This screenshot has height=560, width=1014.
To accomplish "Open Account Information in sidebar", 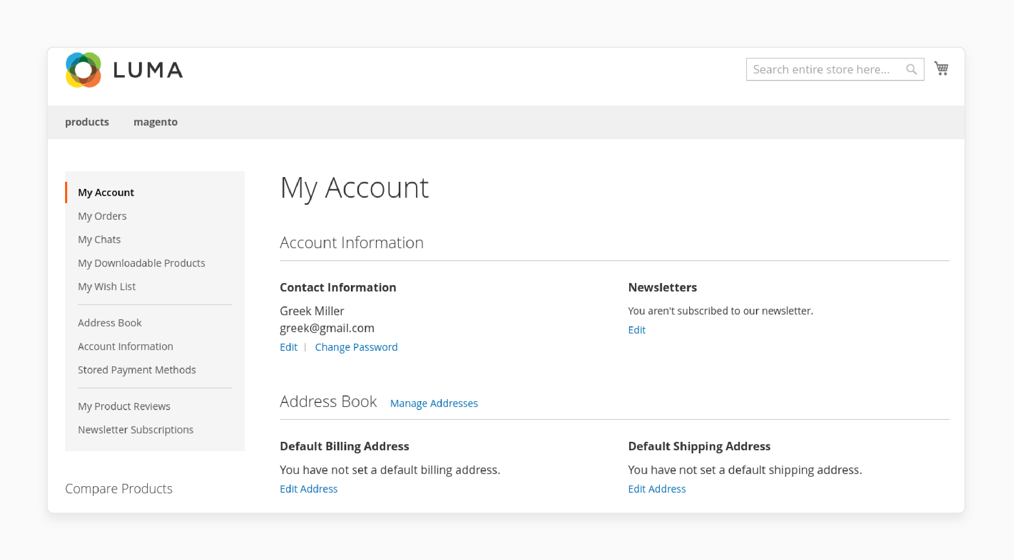I will point(125,346).
